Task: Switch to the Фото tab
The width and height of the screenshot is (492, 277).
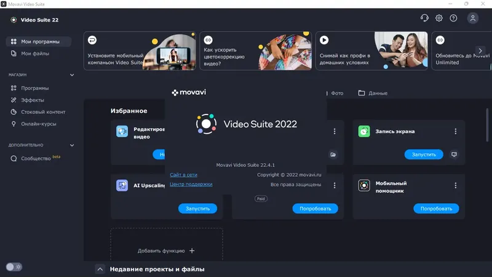Action: (337, 93)
